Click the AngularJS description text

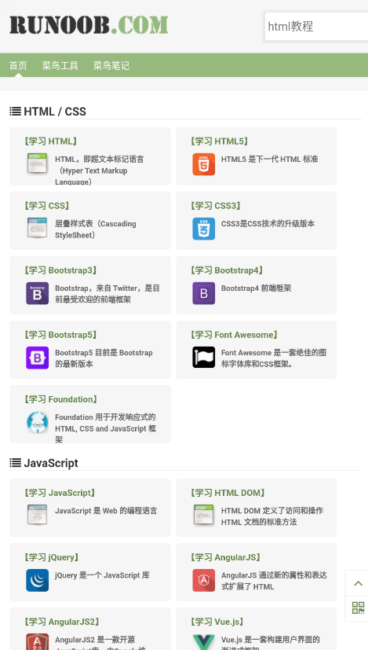click(274, 581)
